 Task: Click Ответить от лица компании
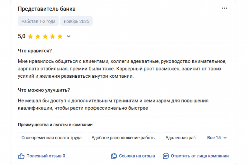(x=200, y=156)
